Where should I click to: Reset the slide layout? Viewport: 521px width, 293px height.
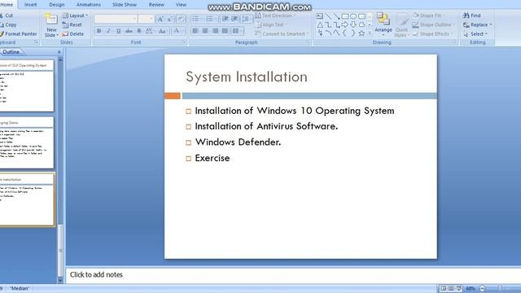click(x=72, y=24)
